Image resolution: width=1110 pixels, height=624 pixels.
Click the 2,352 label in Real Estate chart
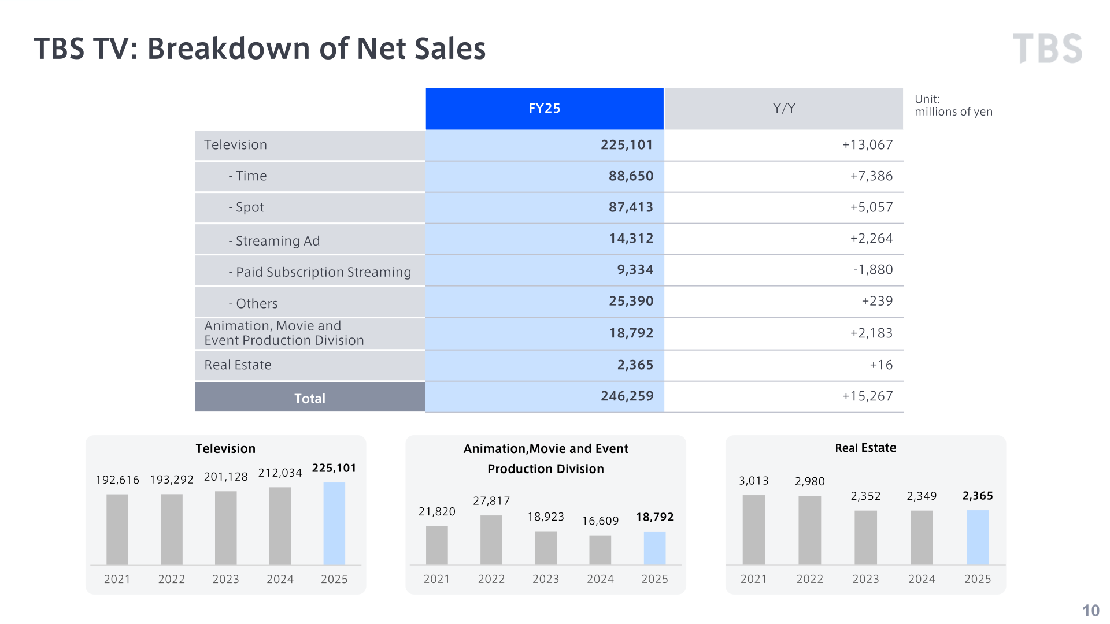click(x=865, y=496)
